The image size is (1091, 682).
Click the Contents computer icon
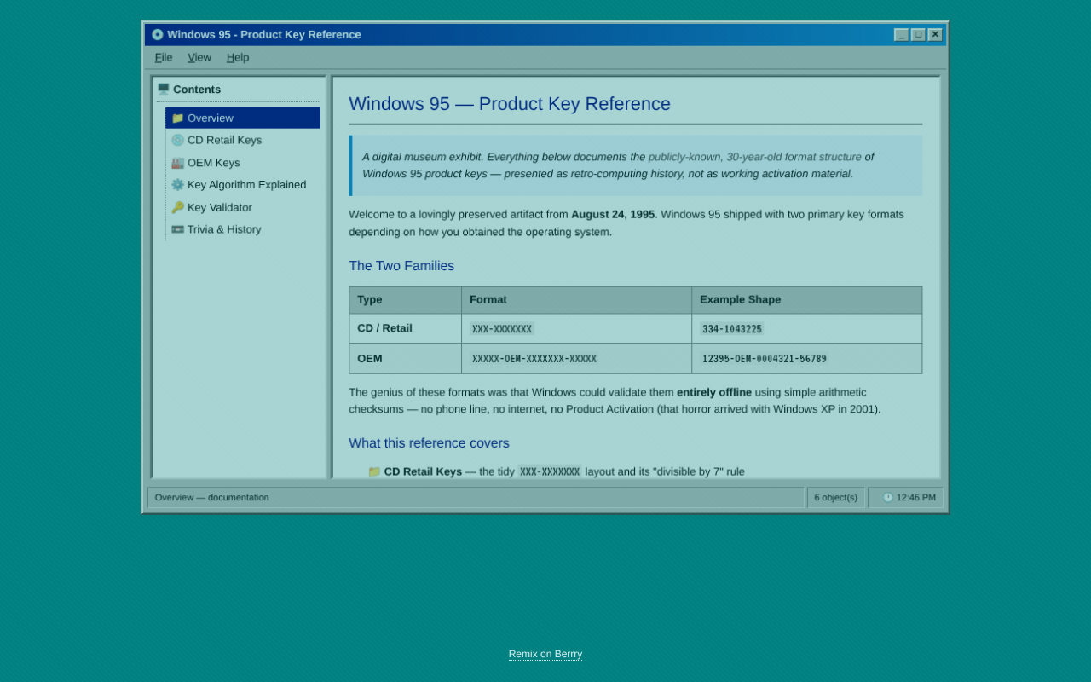[164, 90]
